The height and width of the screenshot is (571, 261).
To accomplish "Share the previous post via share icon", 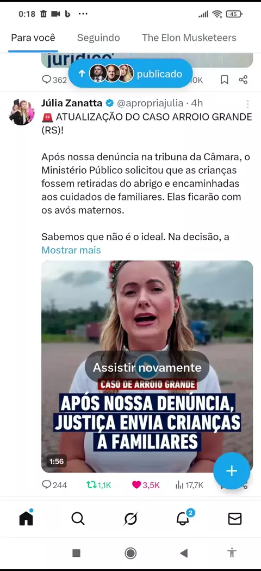I will (x=243, y=80).
